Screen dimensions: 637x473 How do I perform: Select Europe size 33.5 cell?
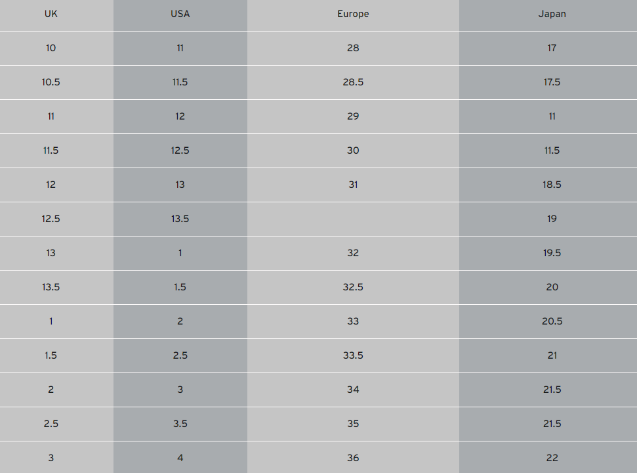click(x=353, y=355)
